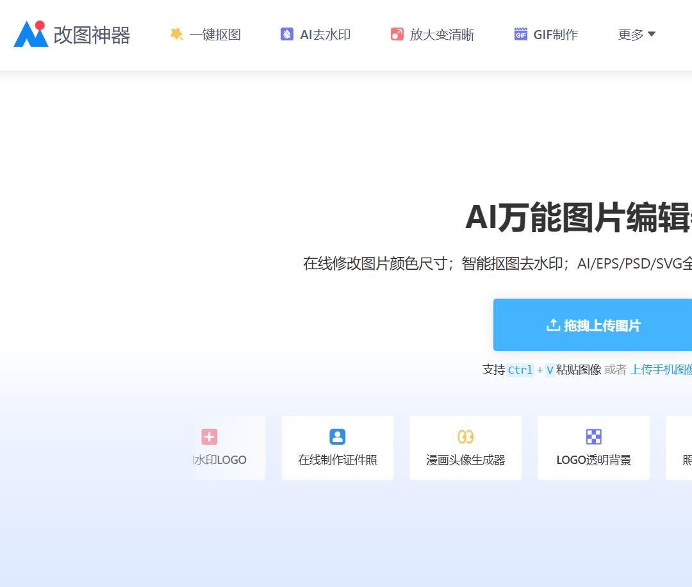Click the plus icon on 水印LOGO card

[x=210, y=436]
